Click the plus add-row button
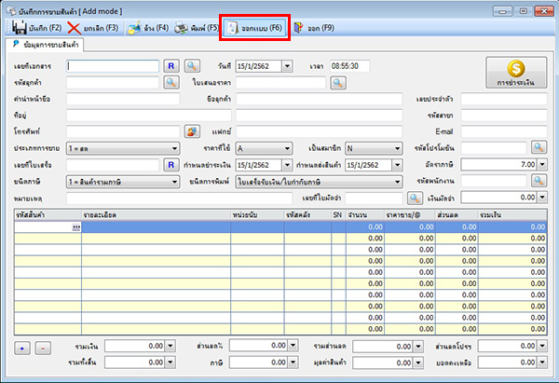 22,348
